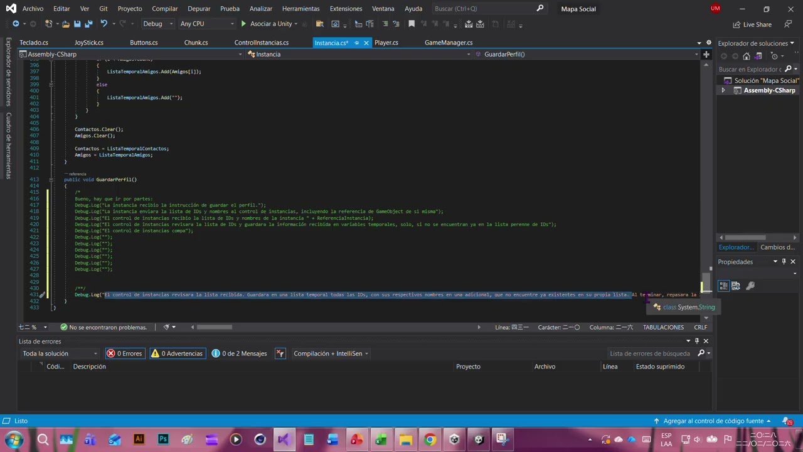Open the Herramientas menu
This screenshot has width=803, height=452.
coord(300,9)
